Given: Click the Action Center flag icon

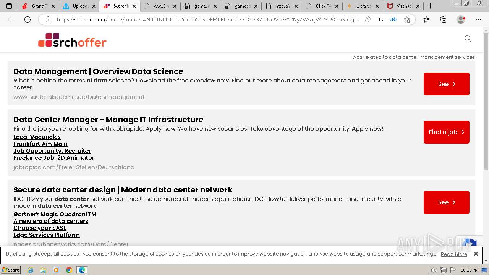Looking at the screenshot, I should (452, 270).
